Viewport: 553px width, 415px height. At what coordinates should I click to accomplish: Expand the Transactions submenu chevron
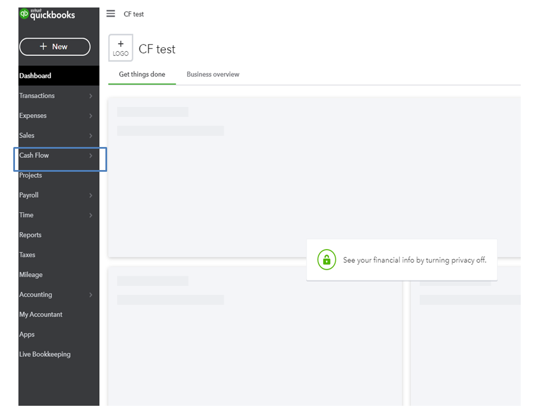[x=90, y=96]
